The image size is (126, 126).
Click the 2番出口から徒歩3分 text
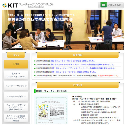tap(89, 115)
